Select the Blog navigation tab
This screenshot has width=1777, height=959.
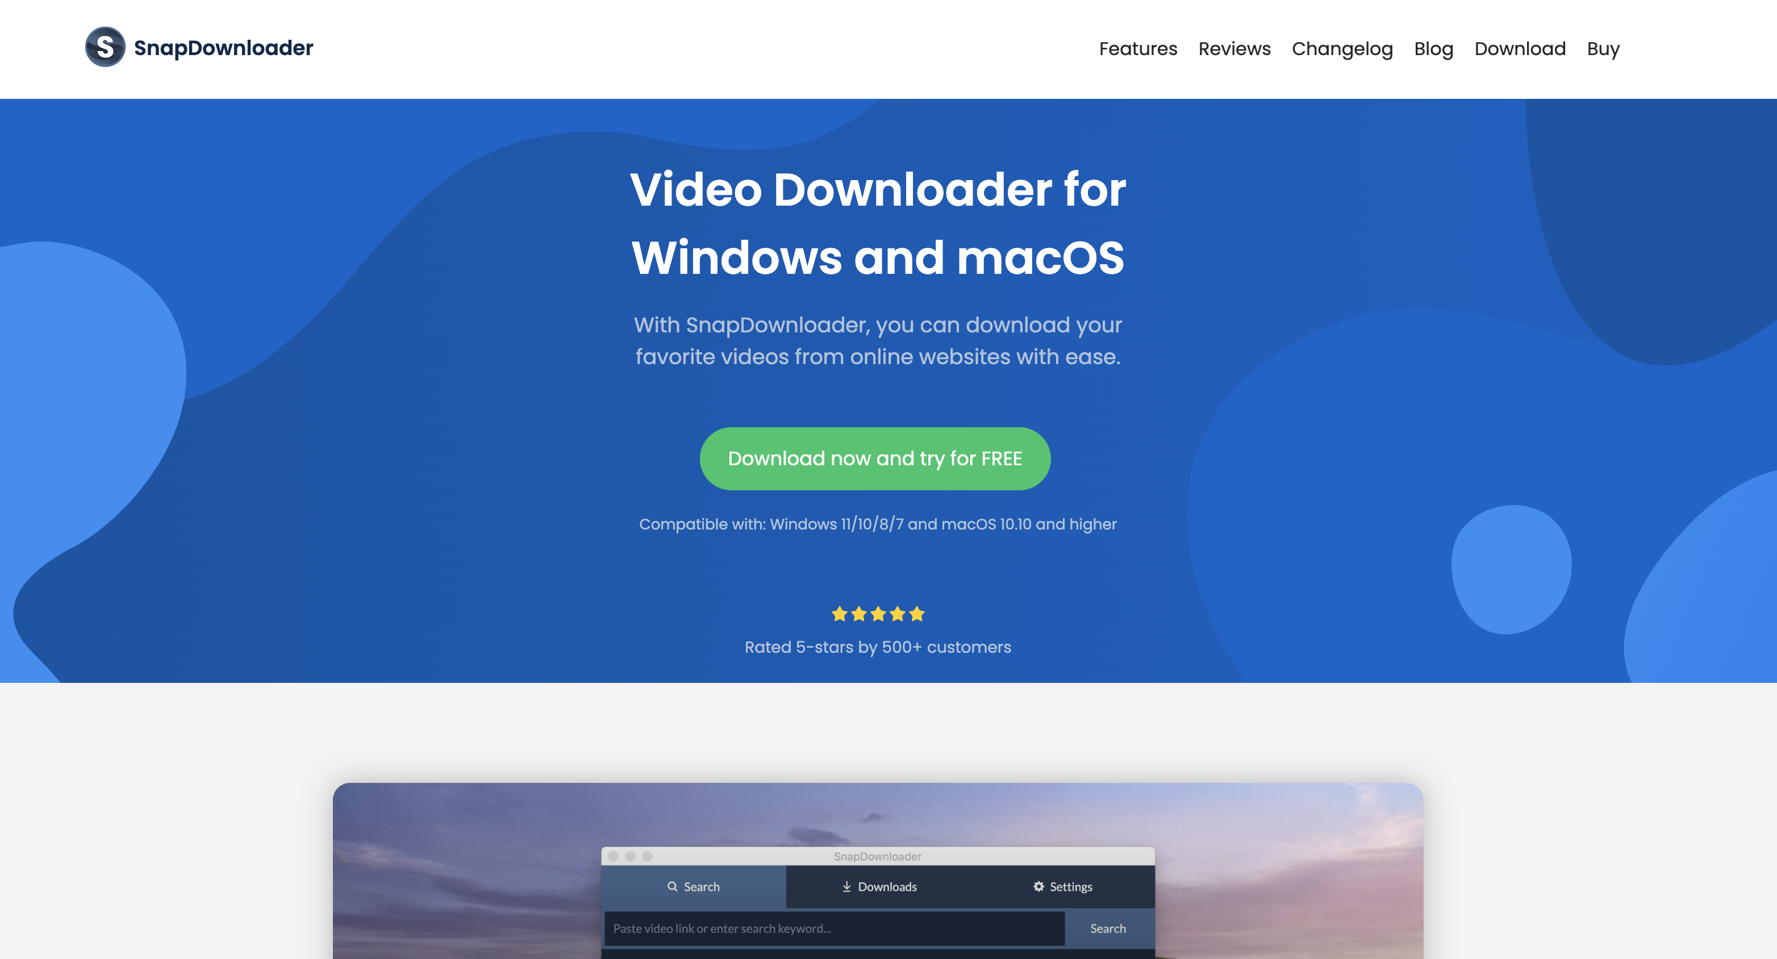[x=1434, y=48]
